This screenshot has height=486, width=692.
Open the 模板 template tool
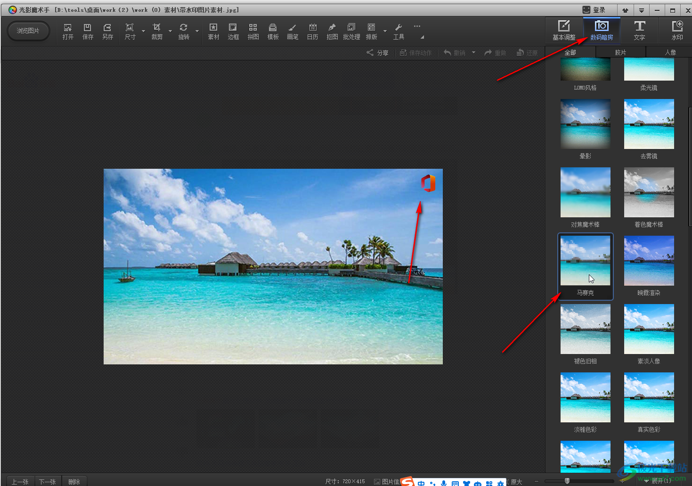[273, 31]
